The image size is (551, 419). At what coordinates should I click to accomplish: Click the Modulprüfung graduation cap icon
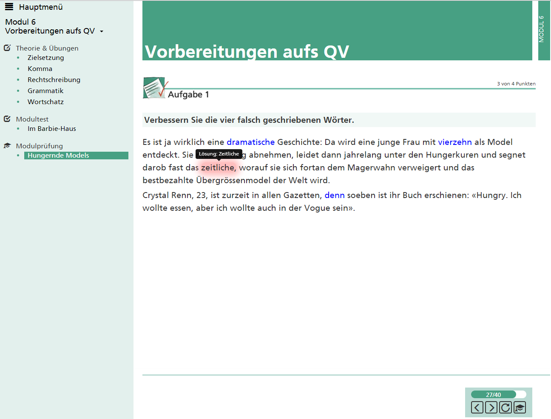point(7,146)
